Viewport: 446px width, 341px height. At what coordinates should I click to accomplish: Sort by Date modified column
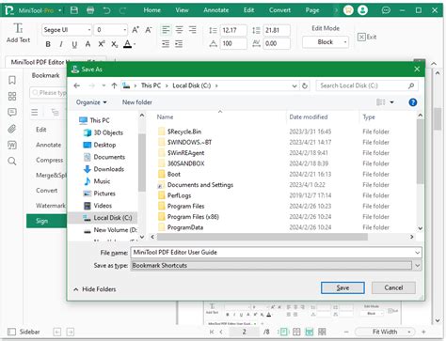[309, 117]
